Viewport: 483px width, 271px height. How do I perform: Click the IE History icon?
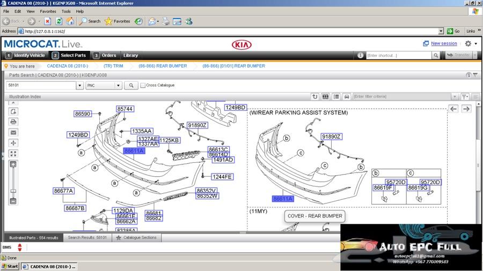tap(138, 21)
